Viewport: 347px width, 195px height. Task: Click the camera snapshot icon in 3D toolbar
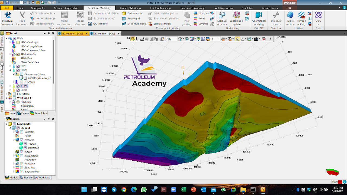[x=256, y=39]
